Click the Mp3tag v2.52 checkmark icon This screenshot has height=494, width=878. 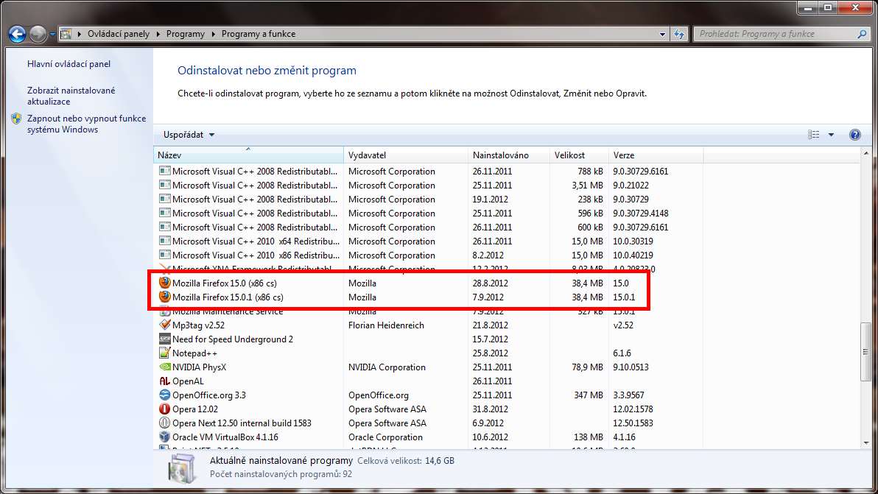click(x=165, y=325)
